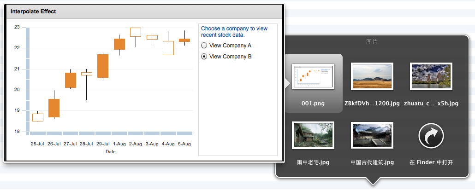Open the 中国古代建筑.jpg thumbnail
Image resolution: width=475 pixels, height=190 pixels.
(x=372, y=135)
